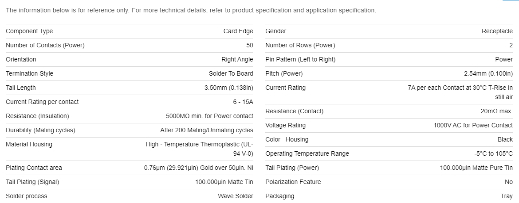
Task: Select 'After 200 Mating/Unmating cycles' text
Action: coord(207,130)
